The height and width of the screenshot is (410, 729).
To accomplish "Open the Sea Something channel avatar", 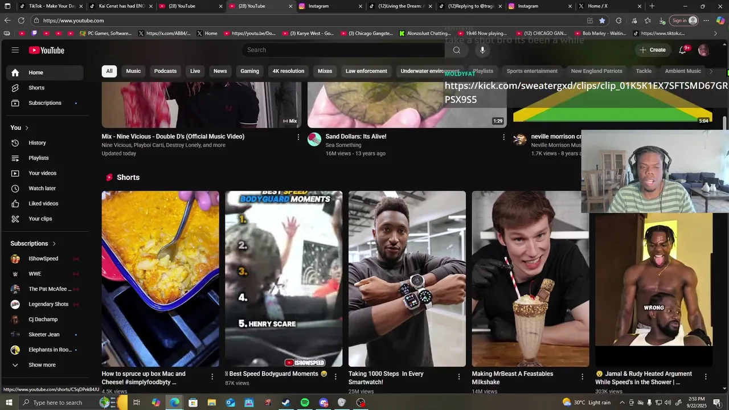I will (x=314, y=140).
